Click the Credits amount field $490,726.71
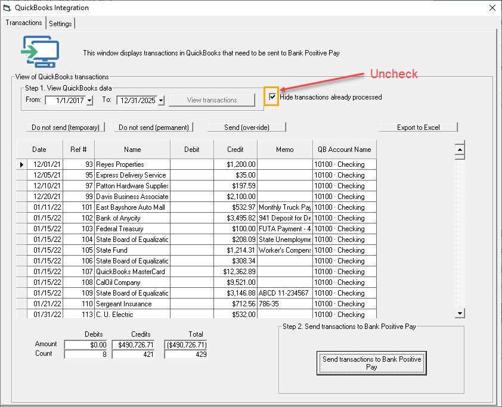This screenshot has height=407, width=502. point(133,344)
